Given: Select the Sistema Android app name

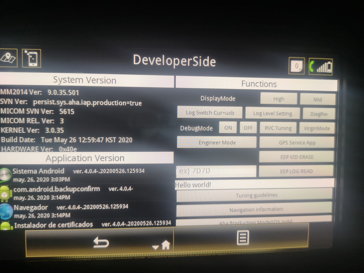Looking at the screenshot, I should 38,171.
